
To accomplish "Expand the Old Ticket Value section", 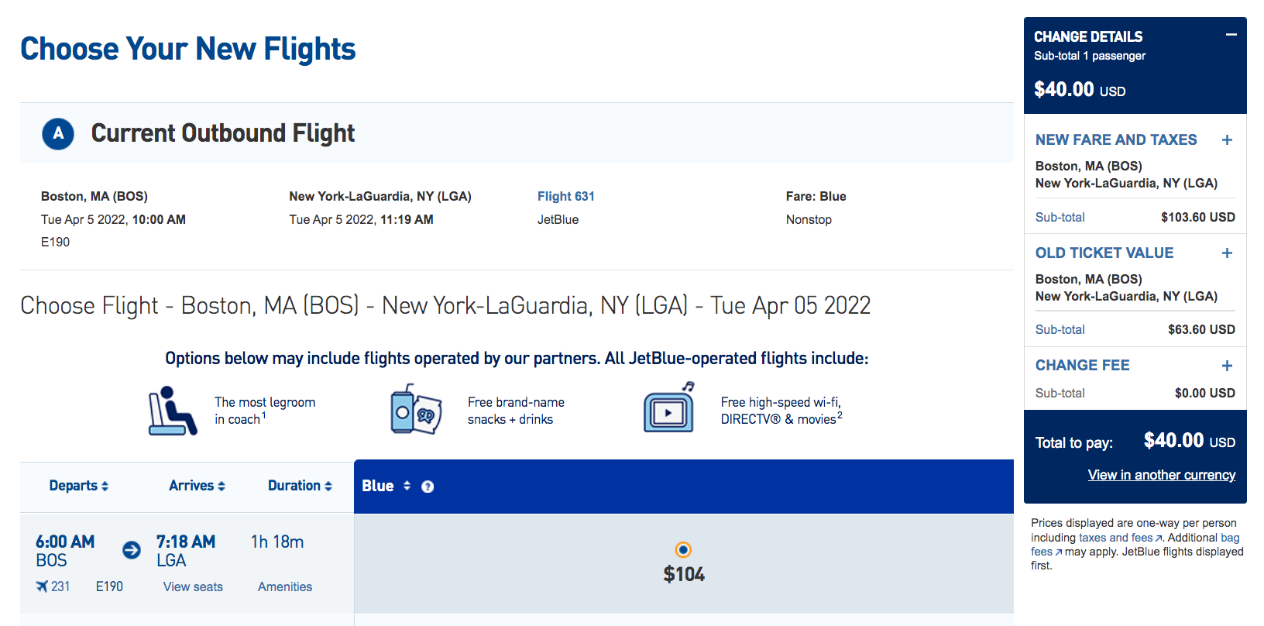I will click(1227, 253).
